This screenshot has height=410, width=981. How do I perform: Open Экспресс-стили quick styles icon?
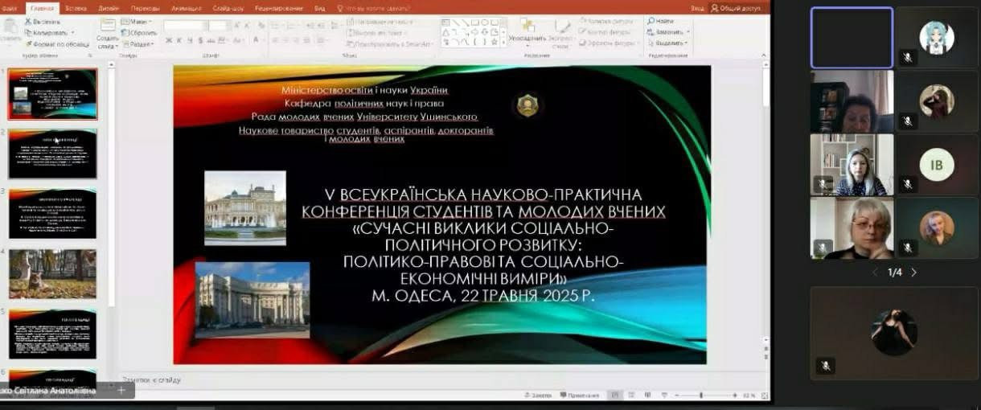coord(563,27)
